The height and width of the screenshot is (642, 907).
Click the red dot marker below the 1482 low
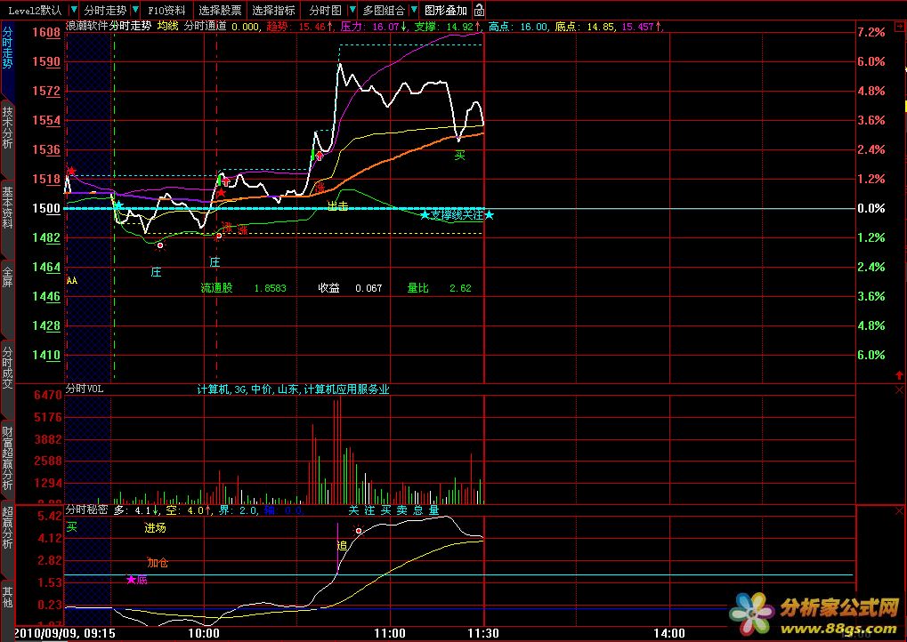[x=160, y=245]
